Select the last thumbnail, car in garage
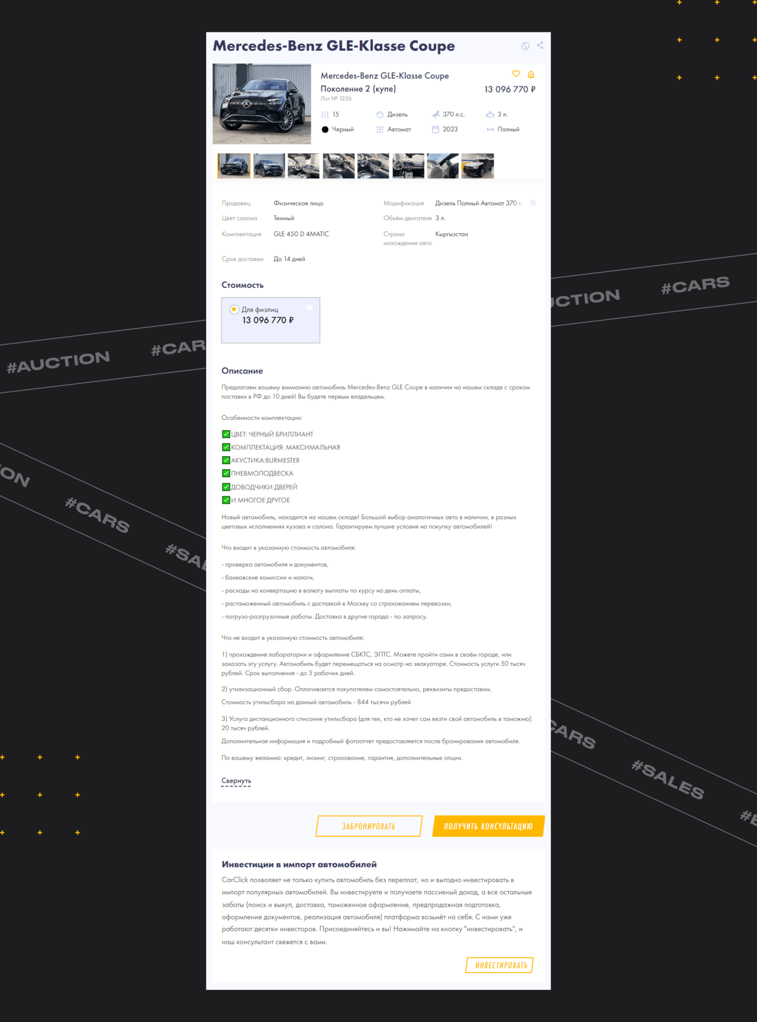 (x=477, y=166)
